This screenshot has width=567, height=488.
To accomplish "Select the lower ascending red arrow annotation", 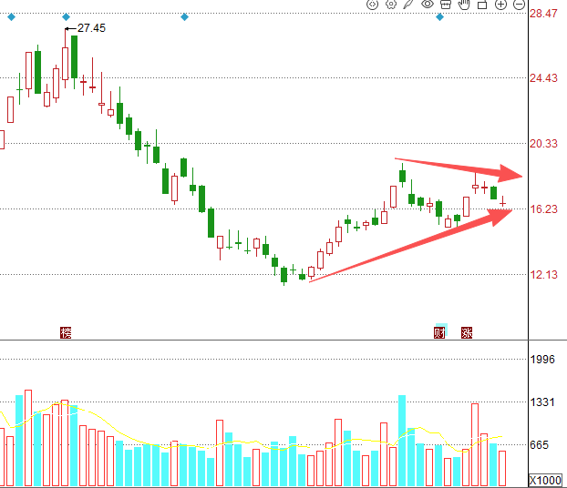I will [x=411, y=246].
